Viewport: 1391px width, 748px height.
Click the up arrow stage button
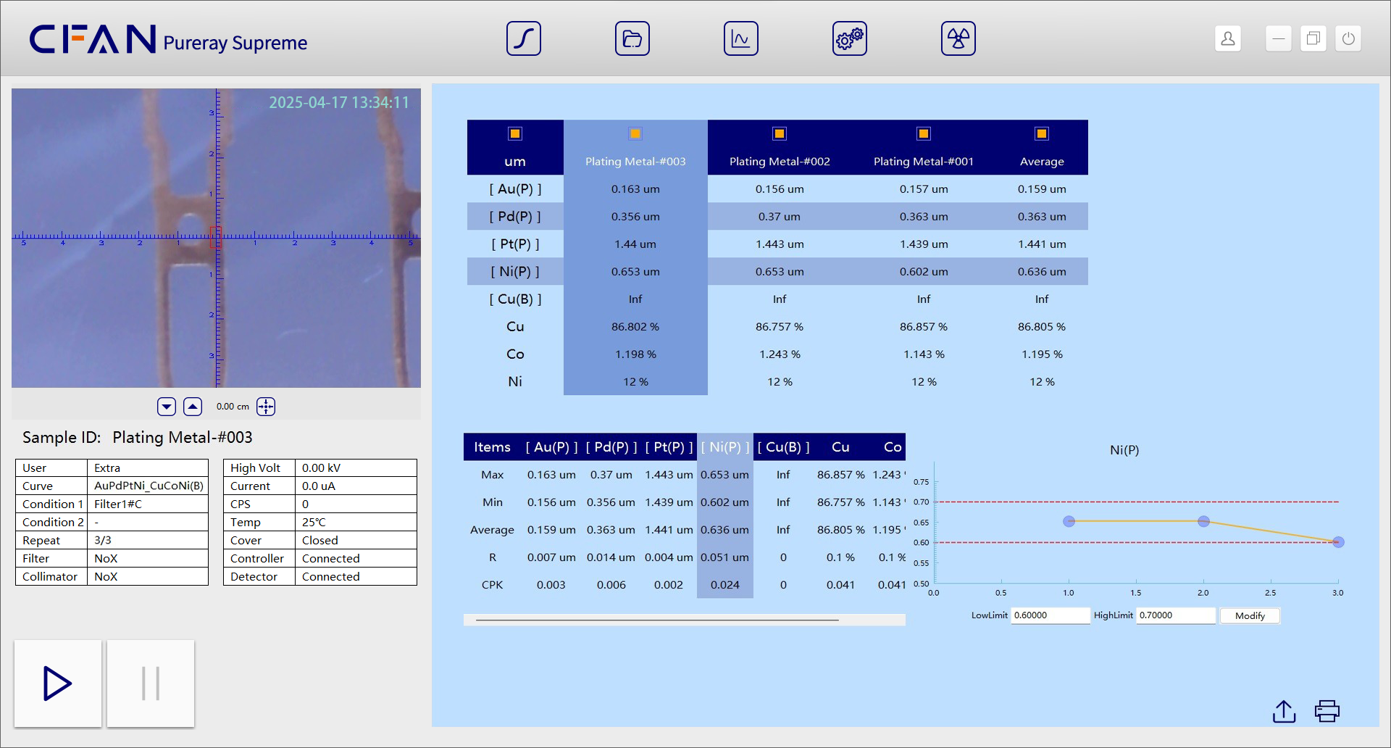tap(193, 407)
